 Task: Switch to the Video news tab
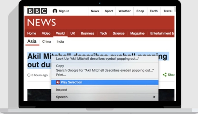click(46, 33)
